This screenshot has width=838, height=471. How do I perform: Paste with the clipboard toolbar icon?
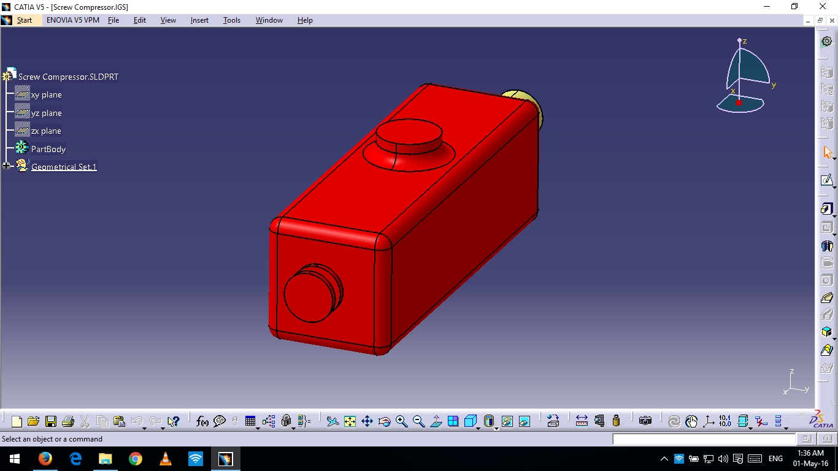120,421
